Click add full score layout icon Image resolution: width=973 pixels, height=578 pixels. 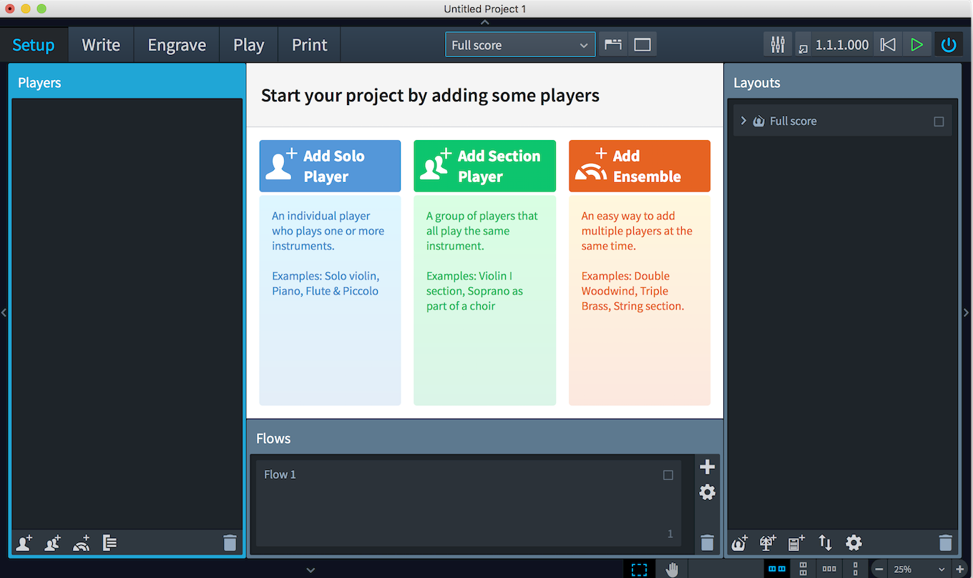(x=740, y=543)
